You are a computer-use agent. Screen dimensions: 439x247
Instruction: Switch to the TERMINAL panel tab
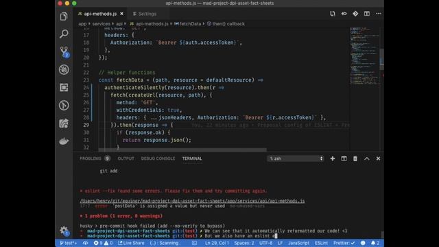(192, 158)
